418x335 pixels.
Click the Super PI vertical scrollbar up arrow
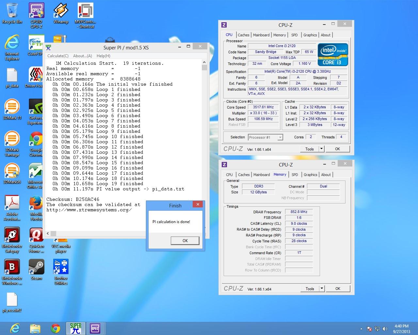click(x=204, y=62)
